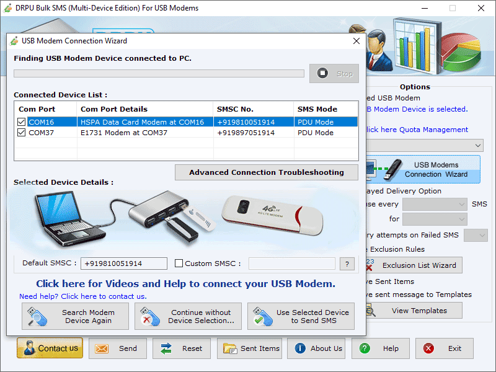Screen dimensions: 496x372
Task: Select the Reset arrows icon
Action: coord(165,348)
